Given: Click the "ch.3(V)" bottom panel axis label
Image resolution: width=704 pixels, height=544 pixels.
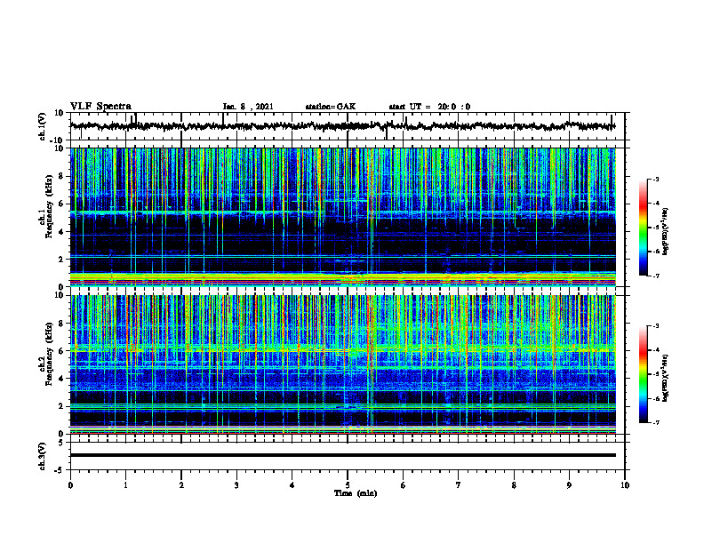Looking at the screenshot, I should point(43,456).
